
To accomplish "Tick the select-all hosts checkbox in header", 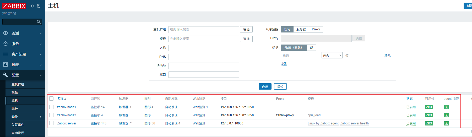I will pos(51,98).
